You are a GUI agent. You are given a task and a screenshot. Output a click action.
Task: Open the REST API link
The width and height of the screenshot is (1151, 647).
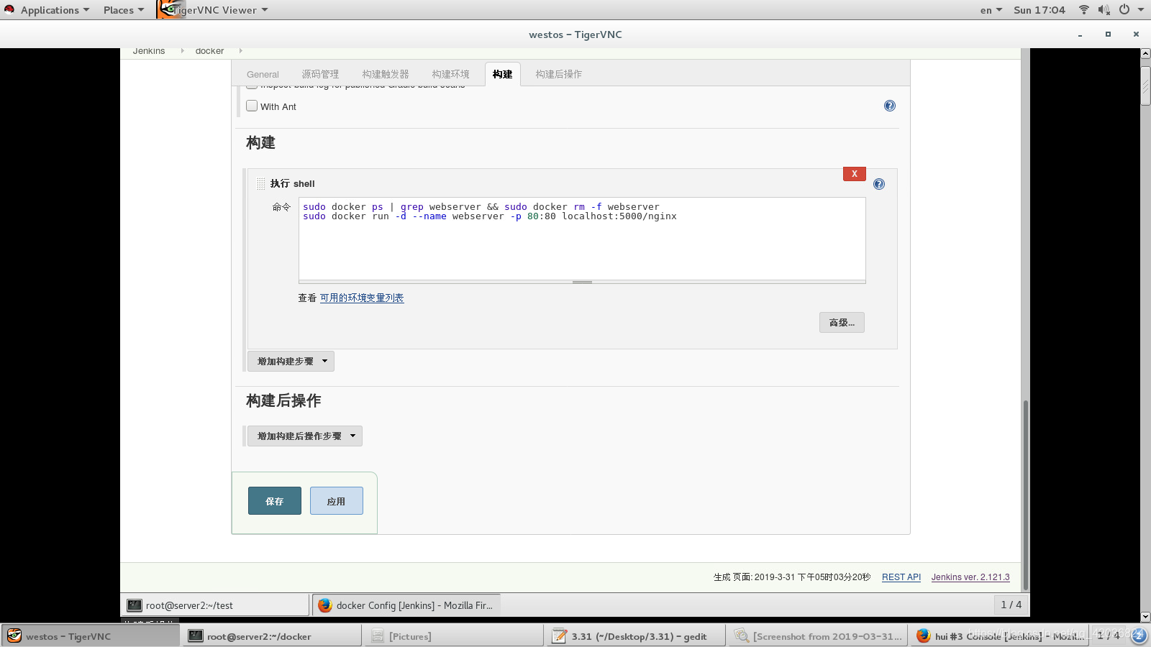901,577
